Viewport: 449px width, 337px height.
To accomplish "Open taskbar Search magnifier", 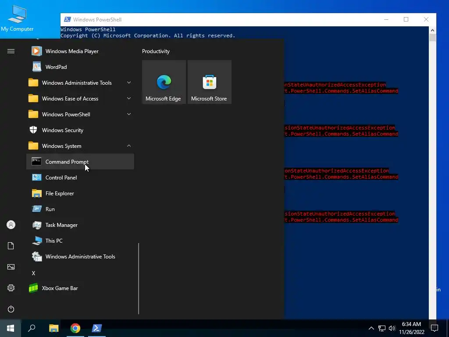I will (32, 328).
